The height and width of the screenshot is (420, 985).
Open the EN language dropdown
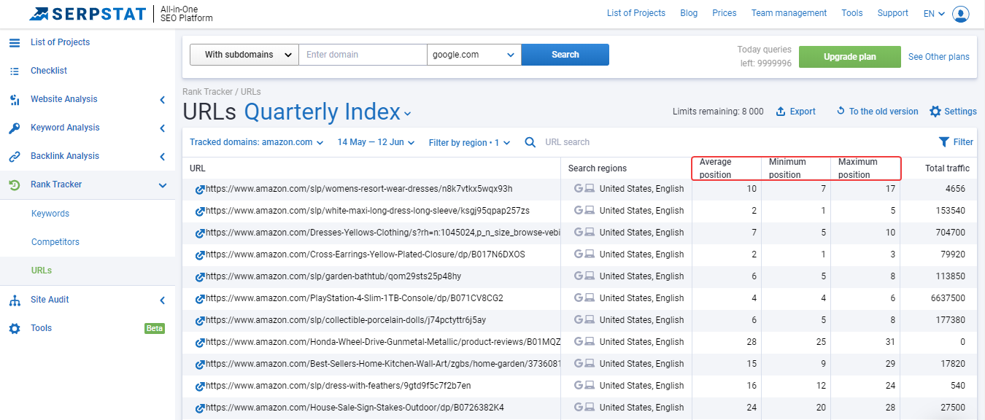(935, 13)
